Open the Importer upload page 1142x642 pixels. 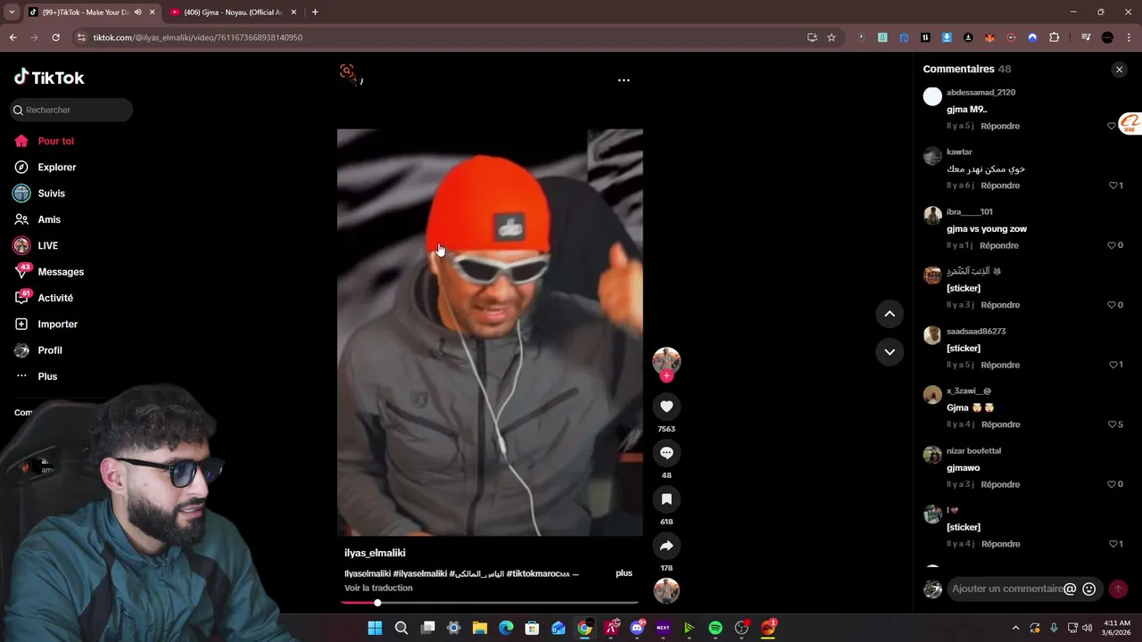[x=57, y=324]
